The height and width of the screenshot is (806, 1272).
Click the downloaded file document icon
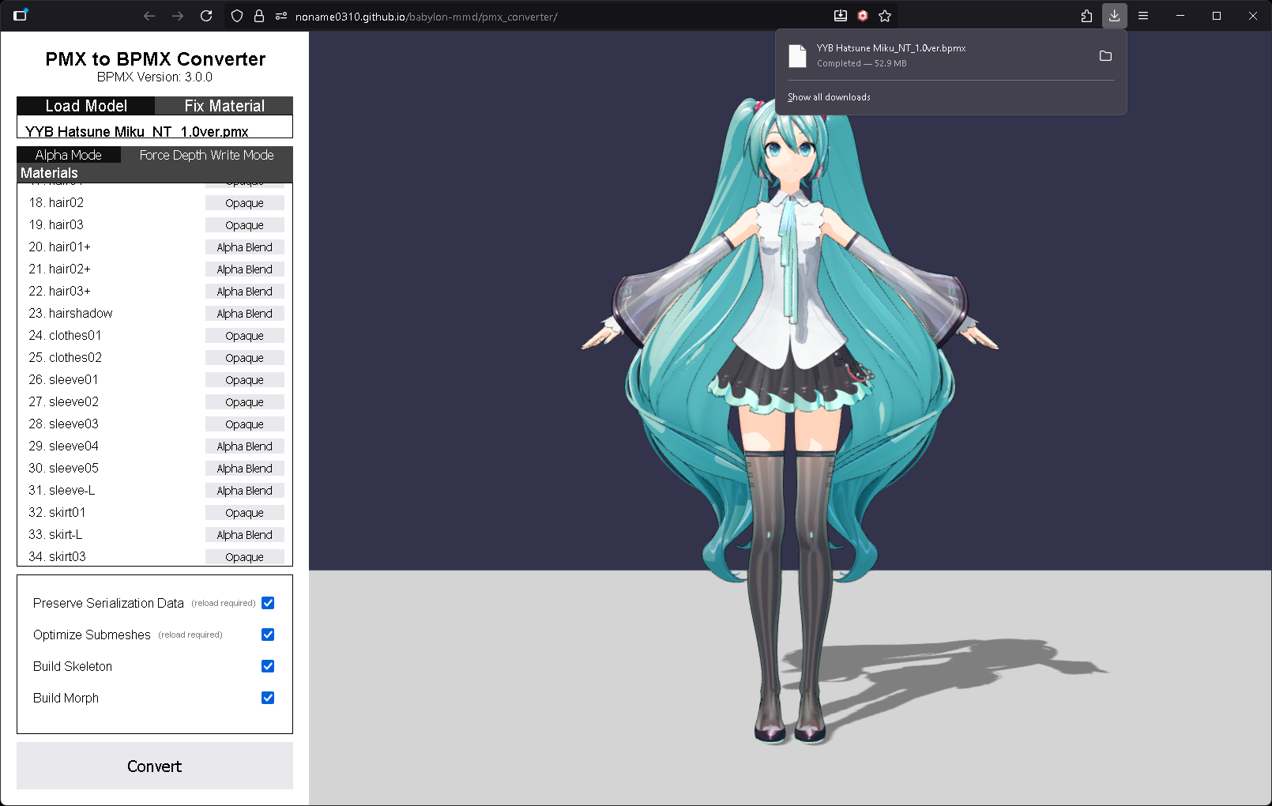pyautogui.click(x=798, y=56)
